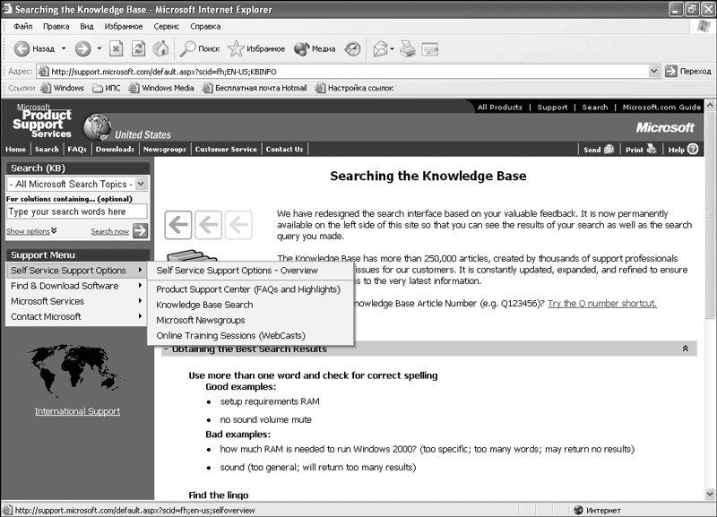
Task: Open the Media (Медиа) pane
Action: click(315, 48)
